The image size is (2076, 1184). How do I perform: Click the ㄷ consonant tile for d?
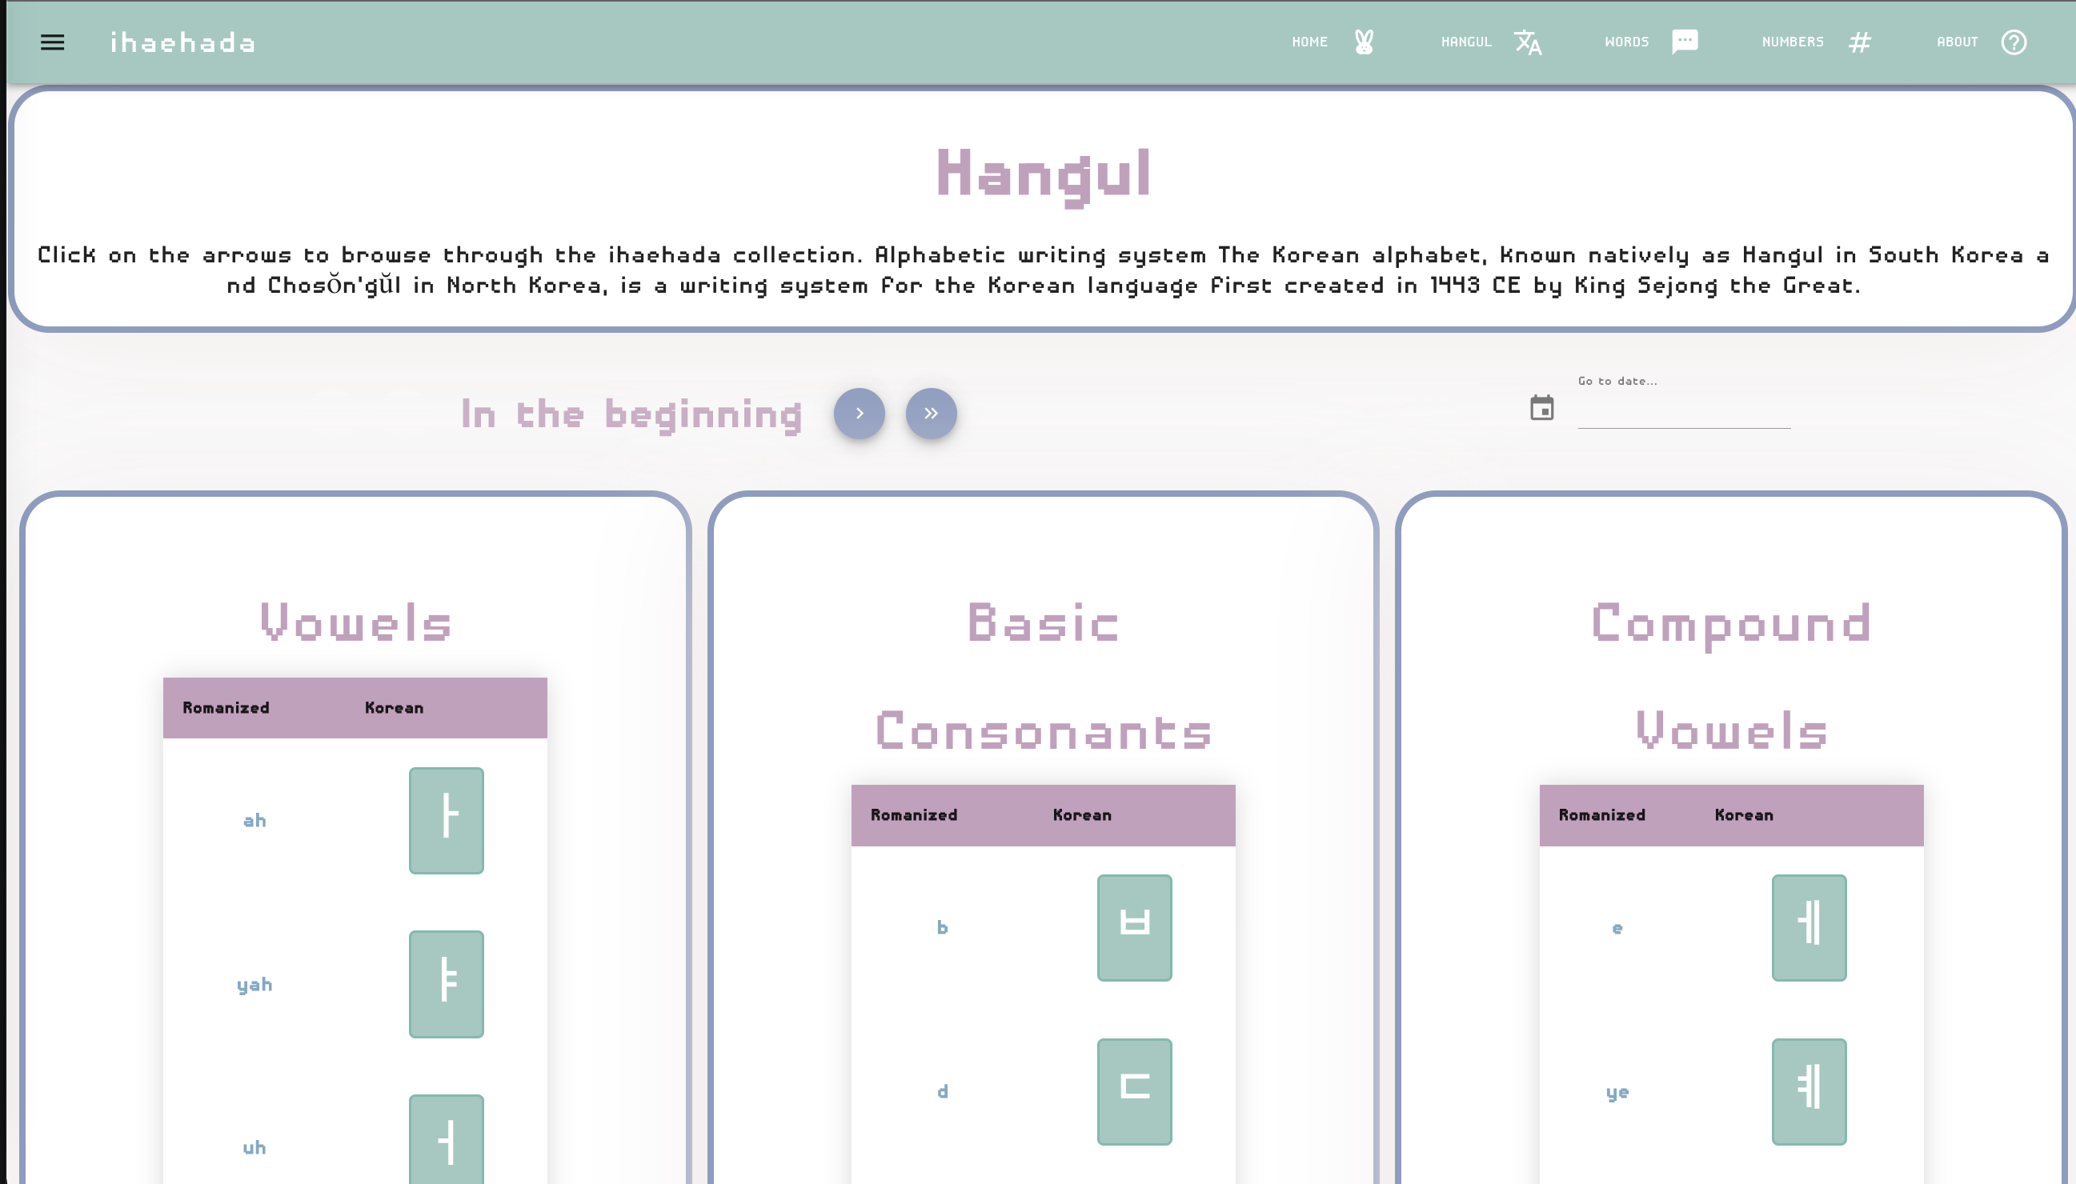coord(1134,1091)
